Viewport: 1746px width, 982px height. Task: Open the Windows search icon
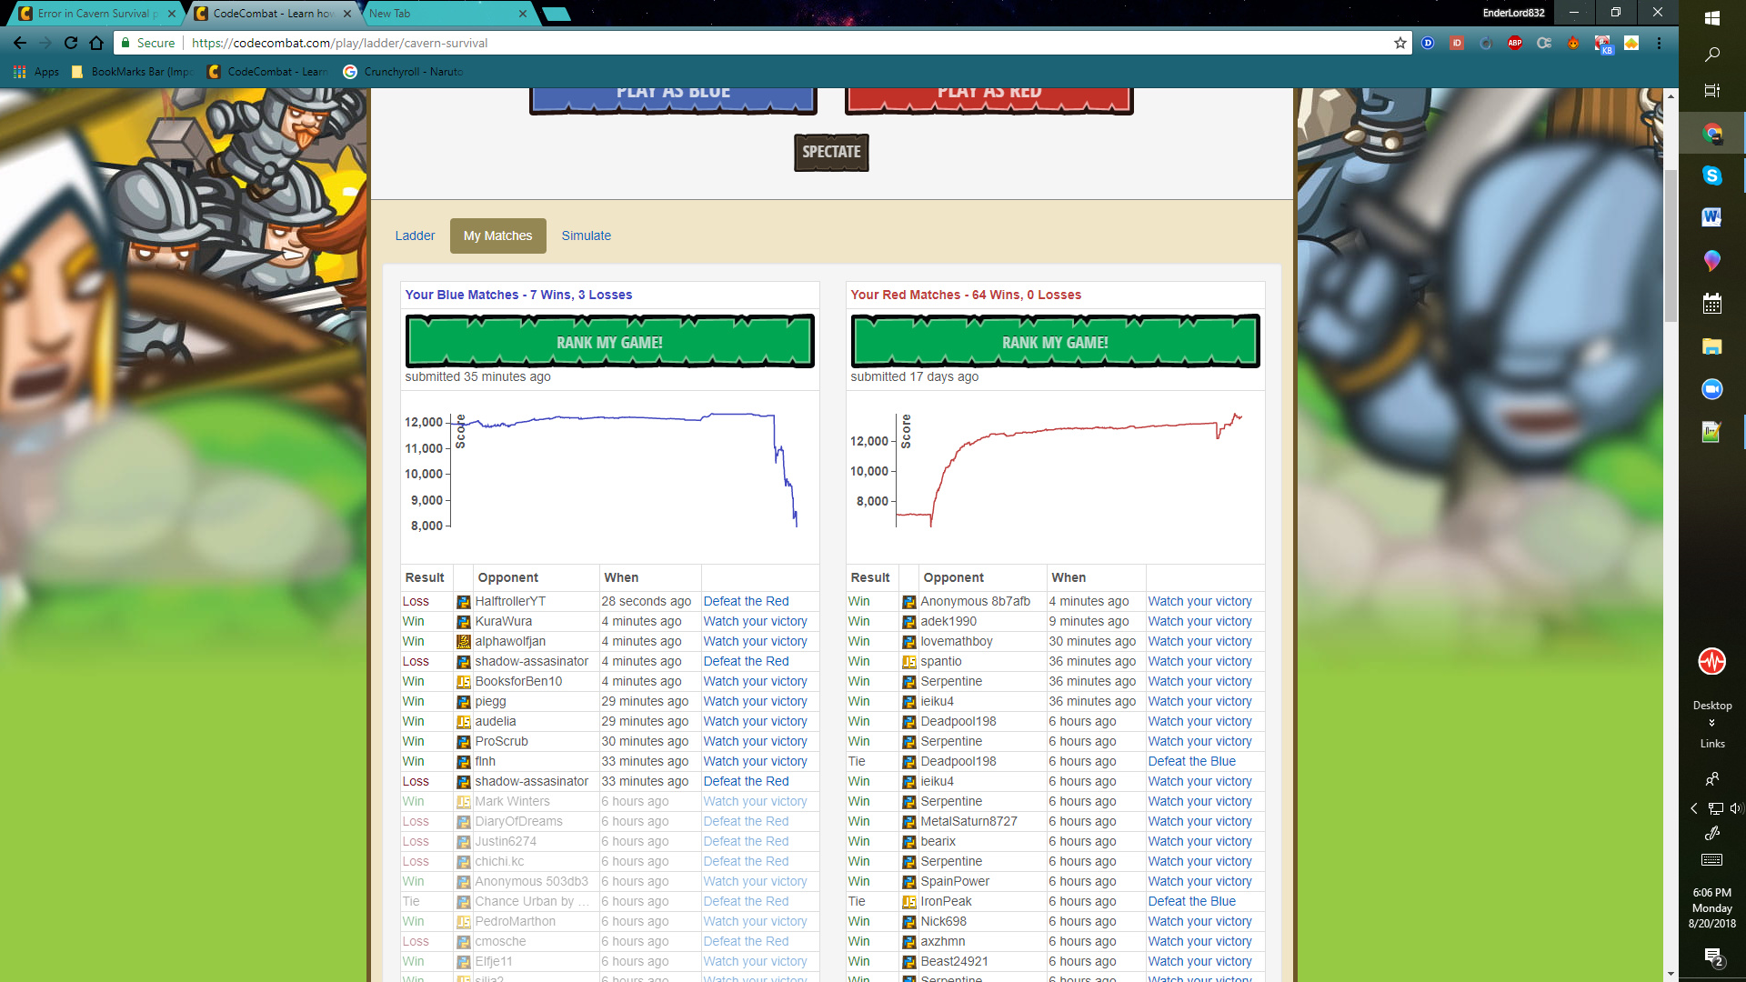(x=1712, y=55)
